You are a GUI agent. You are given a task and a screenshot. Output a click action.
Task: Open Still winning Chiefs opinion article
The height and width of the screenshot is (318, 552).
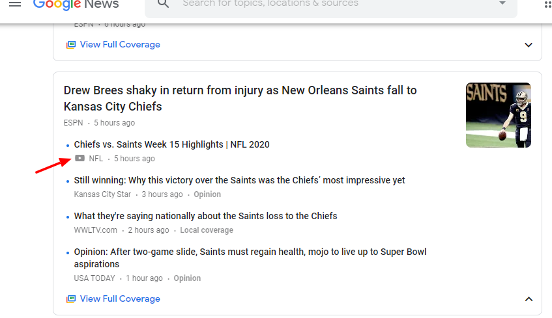point(239,180)
